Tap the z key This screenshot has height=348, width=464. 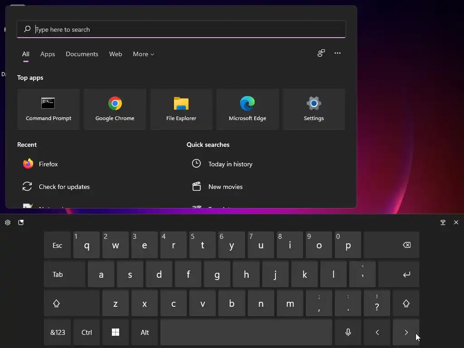pyautogui.click(x=116, y=303)
